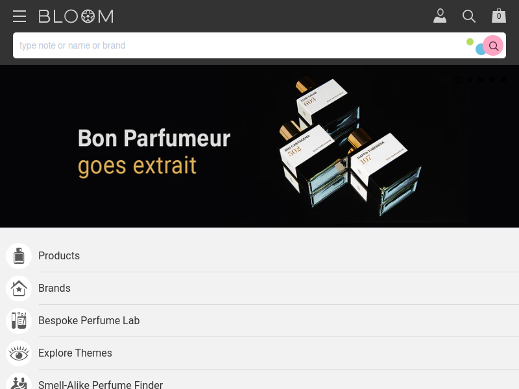Click the house-with-star Brands icon
Screen dimensions: 519x389
click(x=19, y=289)
